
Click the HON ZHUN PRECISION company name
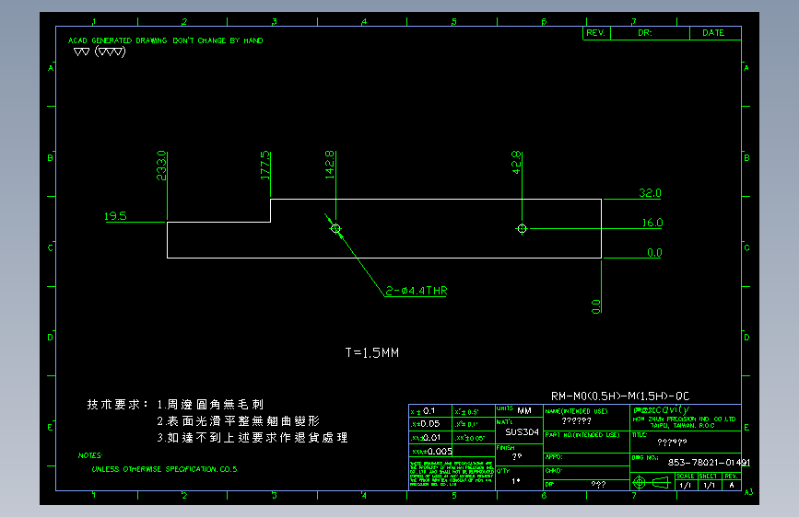(x=685, y=419)
